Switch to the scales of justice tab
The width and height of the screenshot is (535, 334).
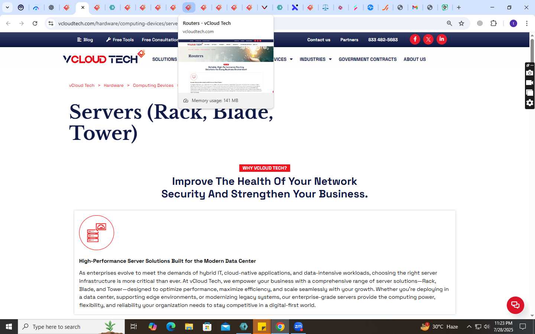point(325,7)
